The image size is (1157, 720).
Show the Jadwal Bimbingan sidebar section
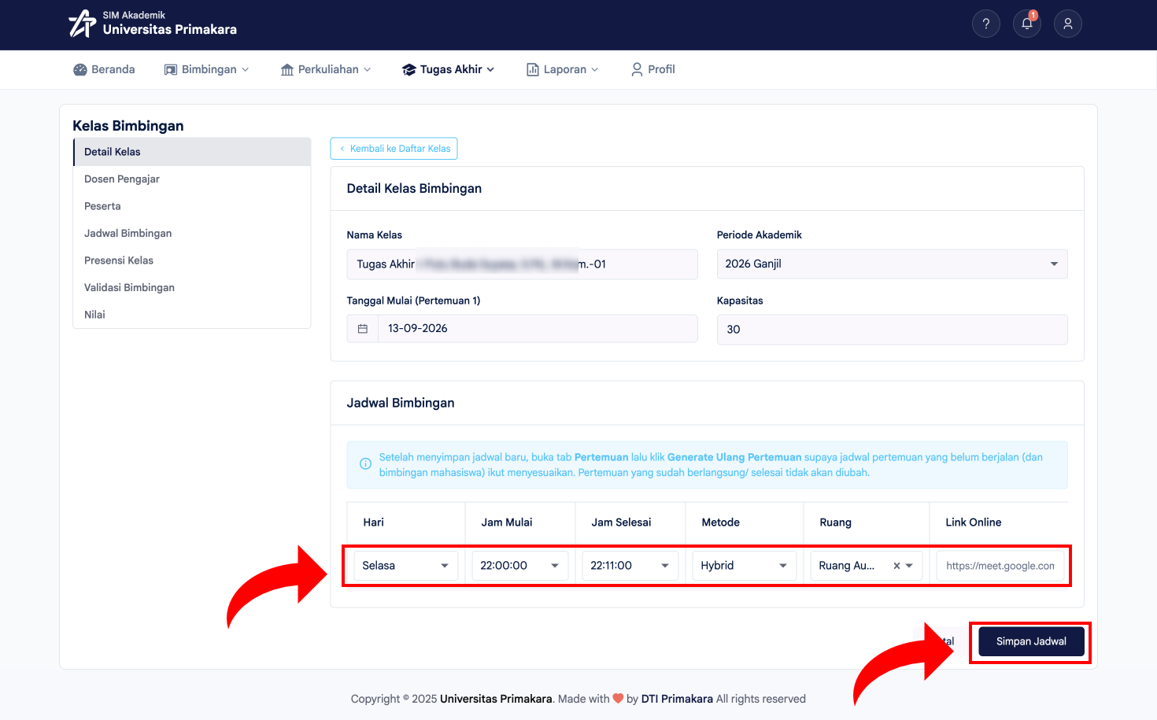pos(192,234)
